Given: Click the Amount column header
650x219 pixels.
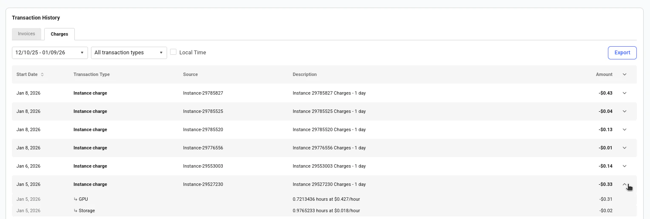Looking at the screenshot, I should 604,75.
